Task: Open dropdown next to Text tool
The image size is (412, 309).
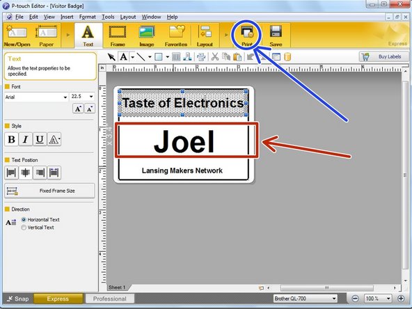Action: click(x=133, y=57)
